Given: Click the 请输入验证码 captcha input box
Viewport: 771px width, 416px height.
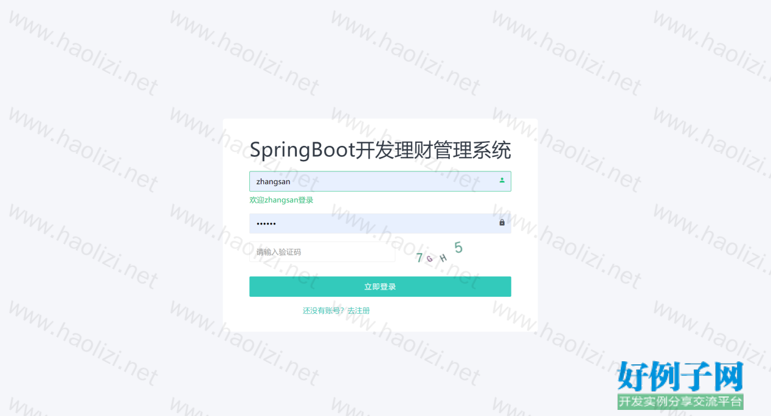Looking at the screenshot, I should click(322, 252).
